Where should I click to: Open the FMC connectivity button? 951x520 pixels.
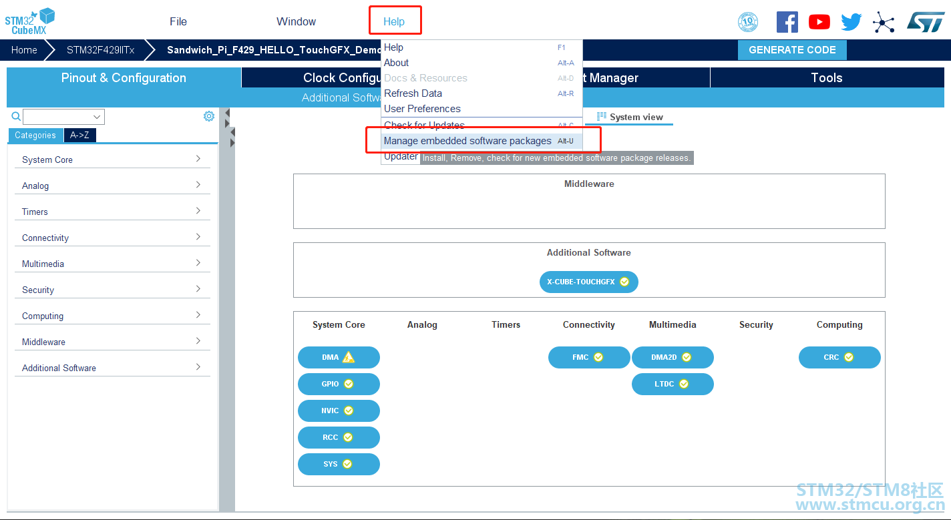pos(589,357)
